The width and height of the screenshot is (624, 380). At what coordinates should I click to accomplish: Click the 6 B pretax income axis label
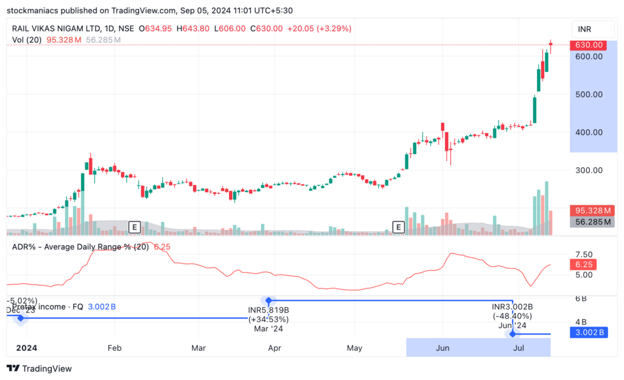581,299
